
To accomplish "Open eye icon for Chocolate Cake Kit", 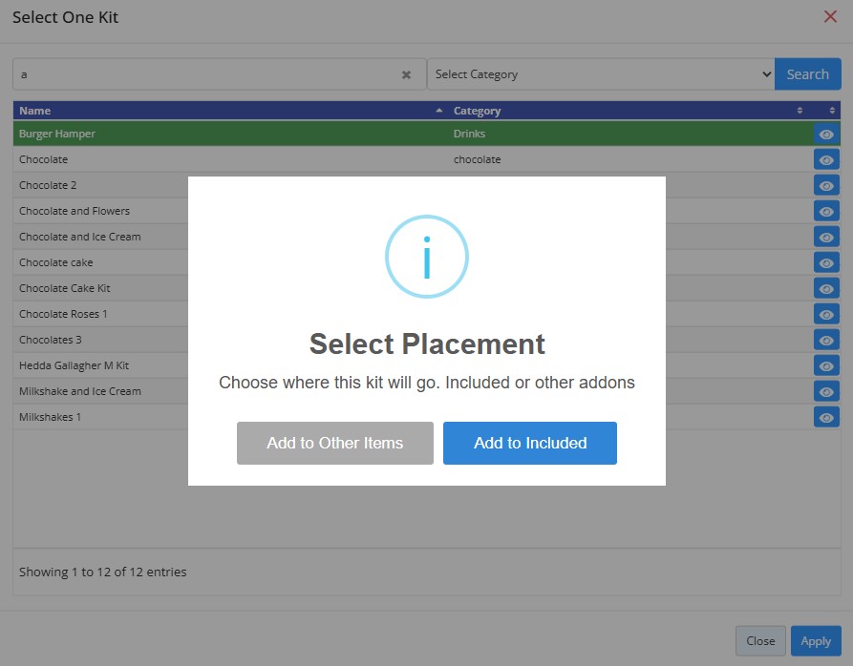I will pyautogui.click(x=826, y=288).
